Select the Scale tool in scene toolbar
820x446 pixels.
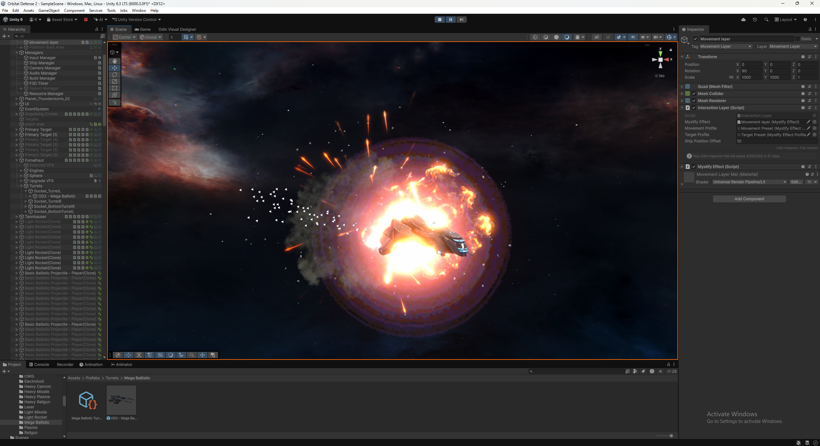pyautogui.click(x=114, y=81)
